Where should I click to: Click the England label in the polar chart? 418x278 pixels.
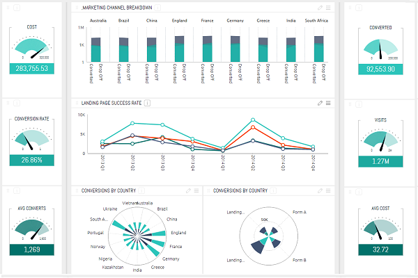(x=178, y=232)
